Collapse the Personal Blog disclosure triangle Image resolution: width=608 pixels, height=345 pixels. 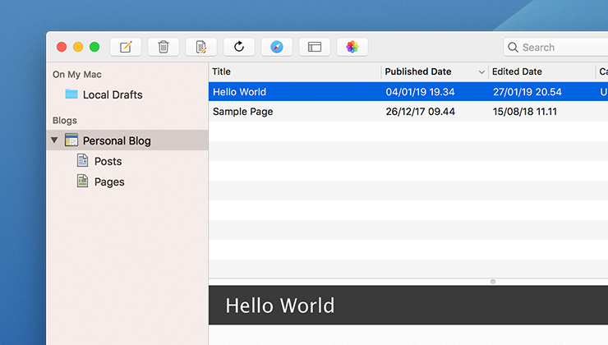click(x=54, y=140)
